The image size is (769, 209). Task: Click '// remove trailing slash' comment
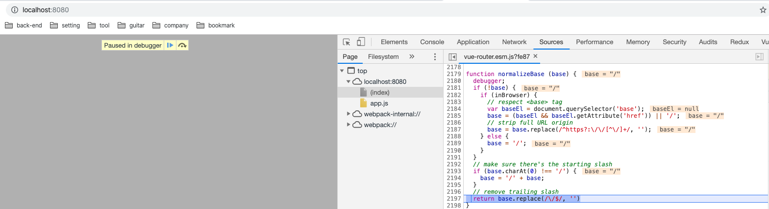point(516,192)
